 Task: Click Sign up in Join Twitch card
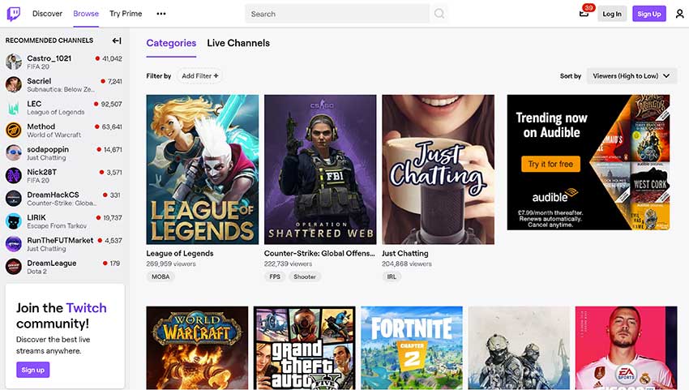pyautogui.click(x=33, y=370)
